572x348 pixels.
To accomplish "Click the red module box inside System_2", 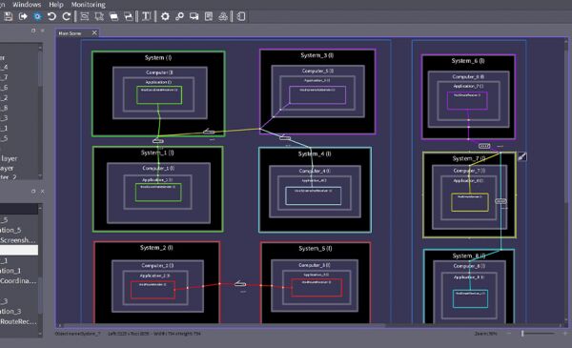I will [x=153, y=290].
